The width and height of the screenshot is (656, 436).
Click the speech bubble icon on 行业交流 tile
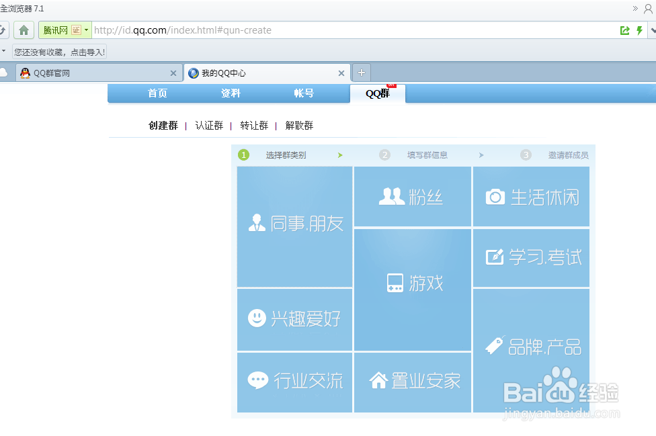[257, 380]
